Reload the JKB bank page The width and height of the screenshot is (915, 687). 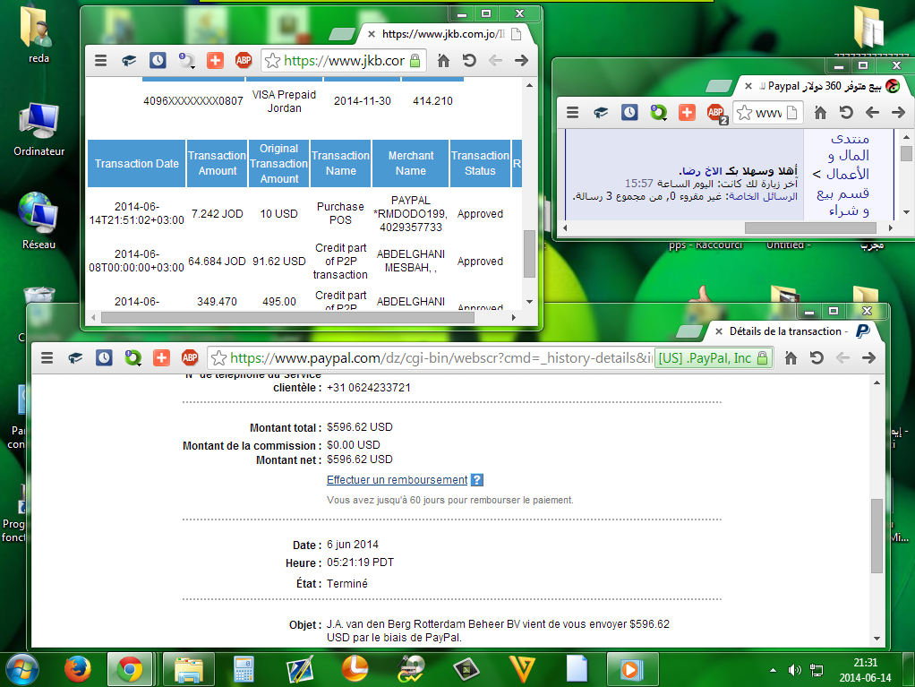tap(469, 60)
